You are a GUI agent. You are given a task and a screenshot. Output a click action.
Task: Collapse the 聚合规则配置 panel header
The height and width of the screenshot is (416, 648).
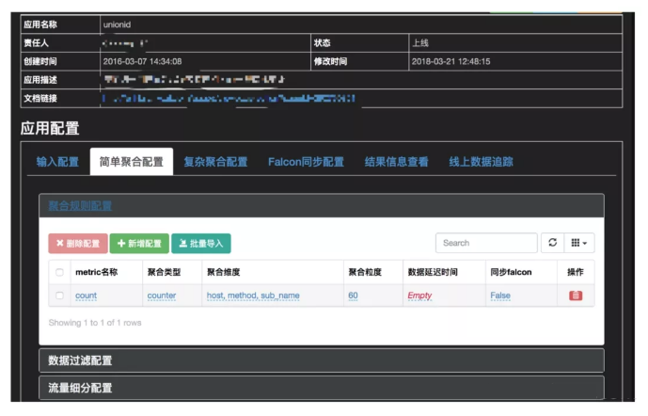pyautogui.click(x=80, y=205)
